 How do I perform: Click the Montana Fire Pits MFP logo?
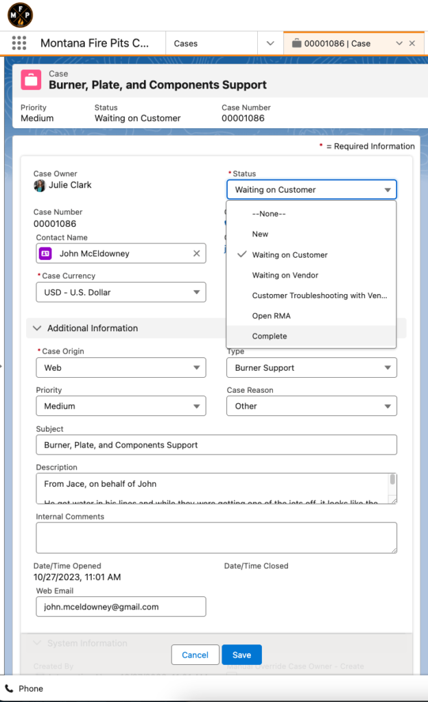tap(20, 15)
